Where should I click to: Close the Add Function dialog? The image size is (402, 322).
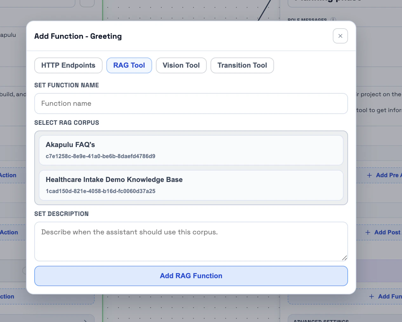[x=340, y=36]
